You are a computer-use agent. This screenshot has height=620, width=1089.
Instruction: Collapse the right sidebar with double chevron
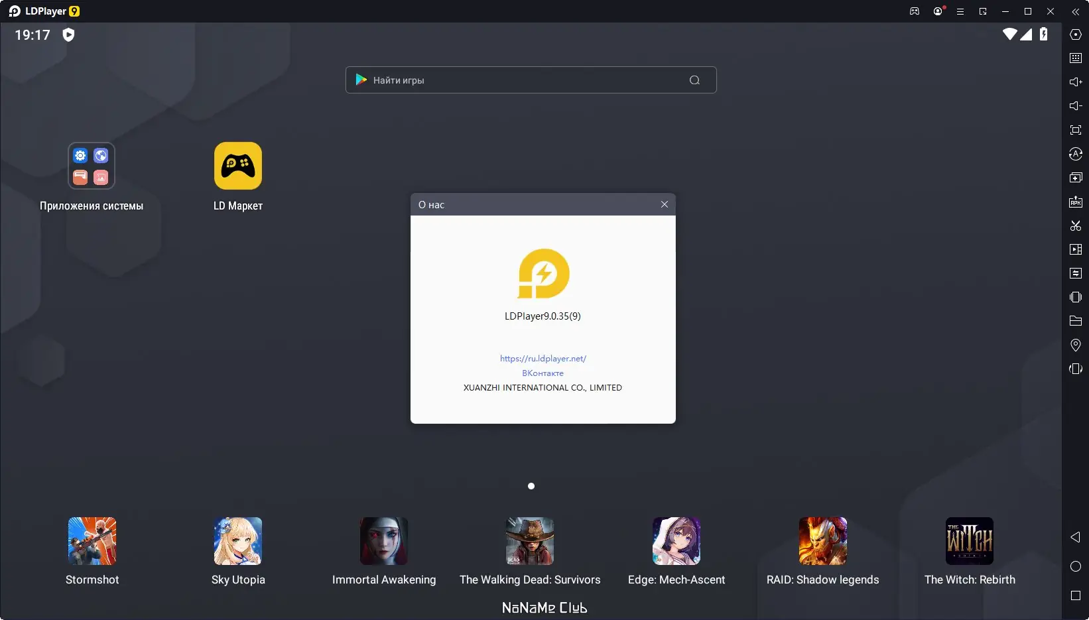[x=1076, y=11]
